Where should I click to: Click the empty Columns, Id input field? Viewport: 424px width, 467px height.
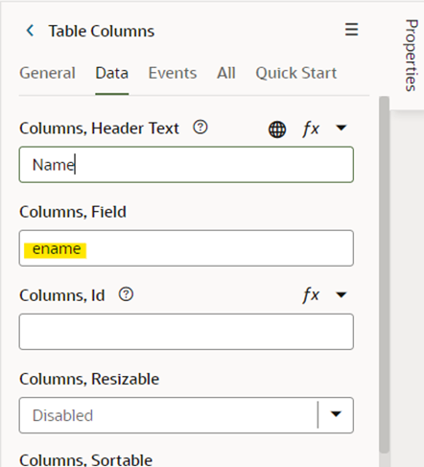coord(186,332)
